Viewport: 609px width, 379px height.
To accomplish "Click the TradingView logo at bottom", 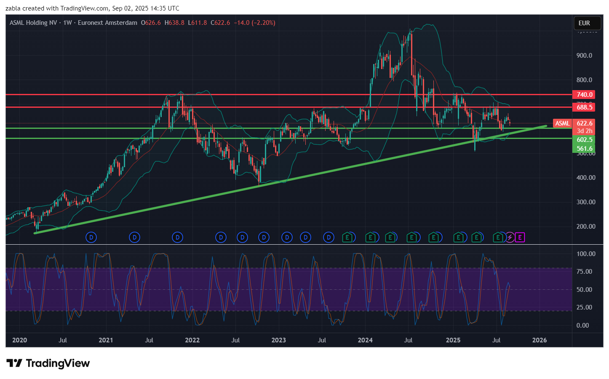I will pos(48,363).
